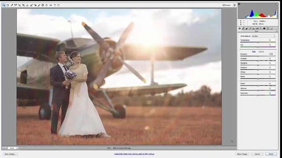282x158 pixels.
Task: Click the Contrast value field
Action: [x=272, y=58]
